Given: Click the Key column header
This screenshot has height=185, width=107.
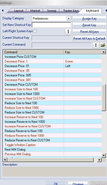Looking at the screenshot, I should coord(83,52).
